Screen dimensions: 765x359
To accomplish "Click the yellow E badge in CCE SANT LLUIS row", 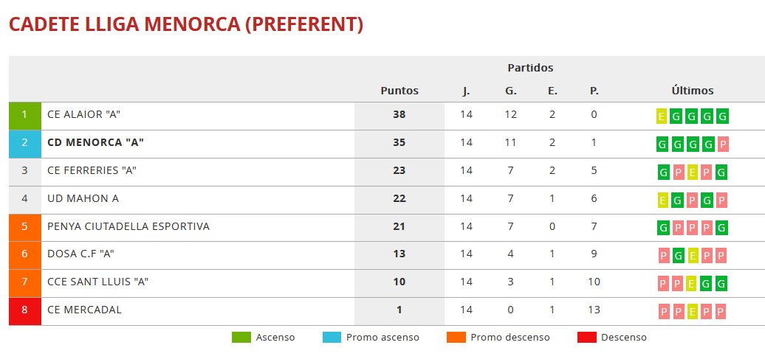I will click(692, 284).
